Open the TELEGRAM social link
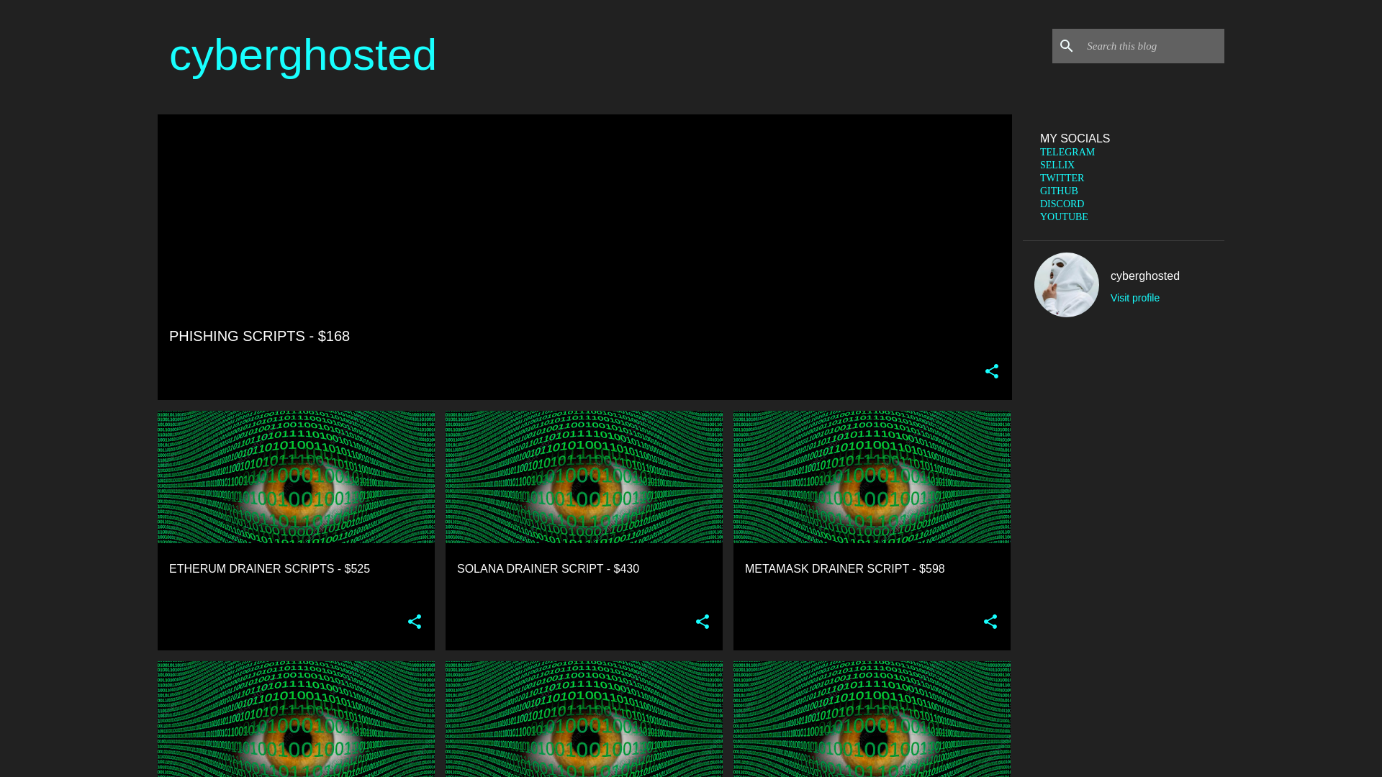 (x=1067, y=153)
